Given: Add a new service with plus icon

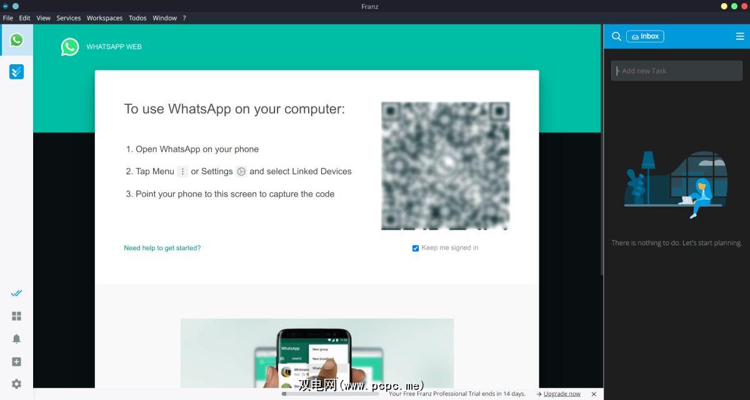Looking at the screenshot, I should click(16, 362).
